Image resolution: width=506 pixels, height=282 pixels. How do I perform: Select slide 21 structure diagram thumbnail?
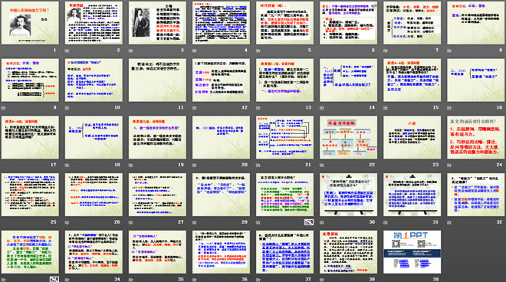tap(284, 137)
